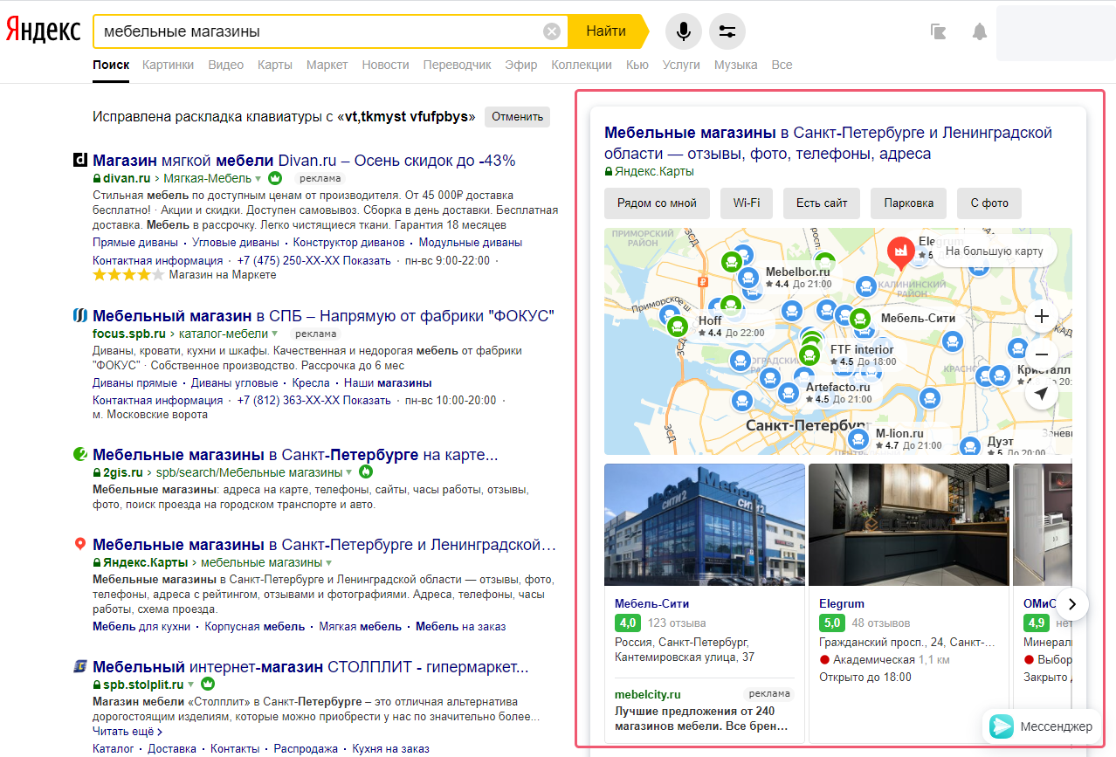Enable the 'Парковка' filter
Viewport: 1116px width, 757px height.
908,203
